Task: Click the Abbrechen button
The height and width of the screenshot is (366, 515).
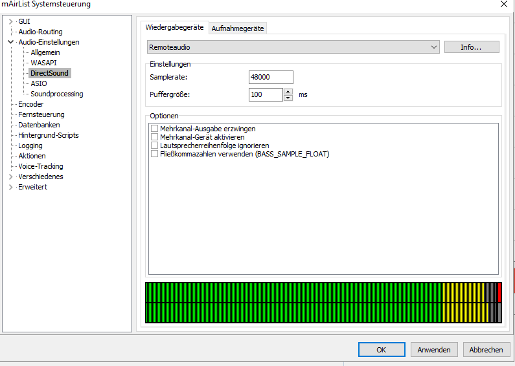Action: tap(486, 350)
